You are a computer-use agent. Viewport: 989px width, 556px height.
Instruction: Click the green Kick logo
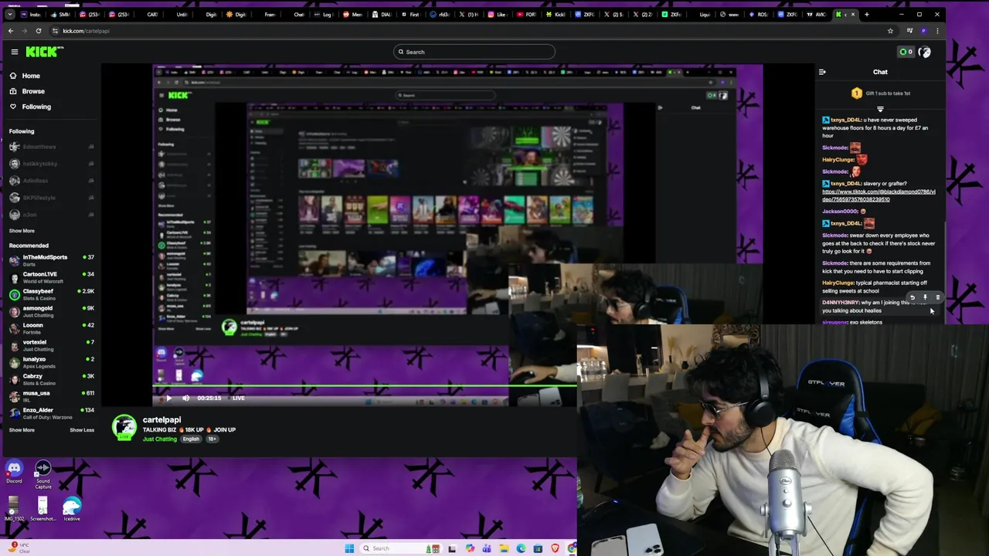point(45,52)
